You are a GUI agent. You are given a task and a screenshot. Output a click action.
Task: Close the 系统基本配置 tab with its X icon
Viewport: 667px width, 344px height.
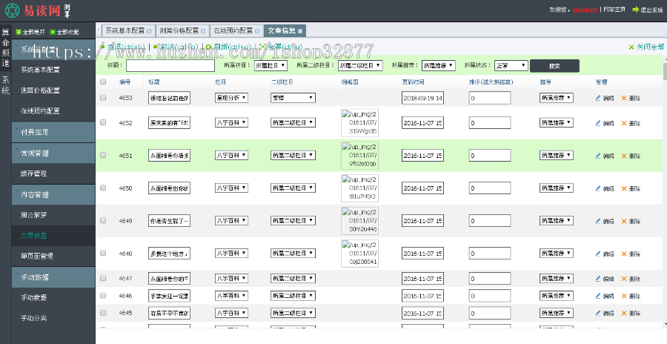tap(150, 31)
